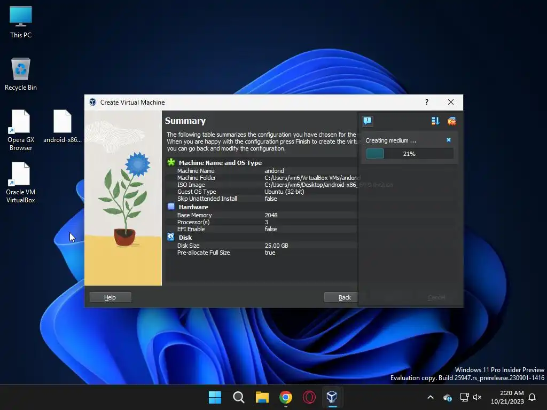Open the notifications bell in the taskbar
The width and height of the screenshot is (547, 410).
533,397
